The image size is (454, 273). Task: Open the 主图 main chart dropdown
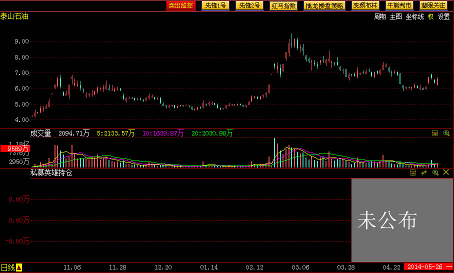click(395, 16)
